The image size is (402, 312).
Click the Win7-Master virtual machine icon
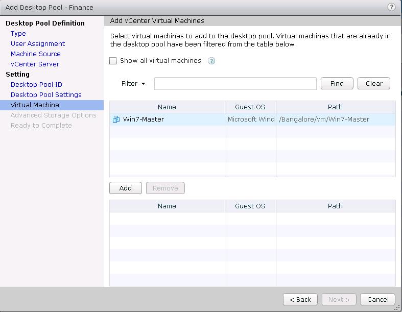116,119
